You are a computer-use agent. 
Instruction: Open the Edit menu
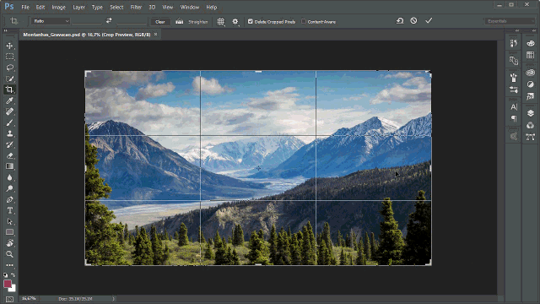click(40, 7)
